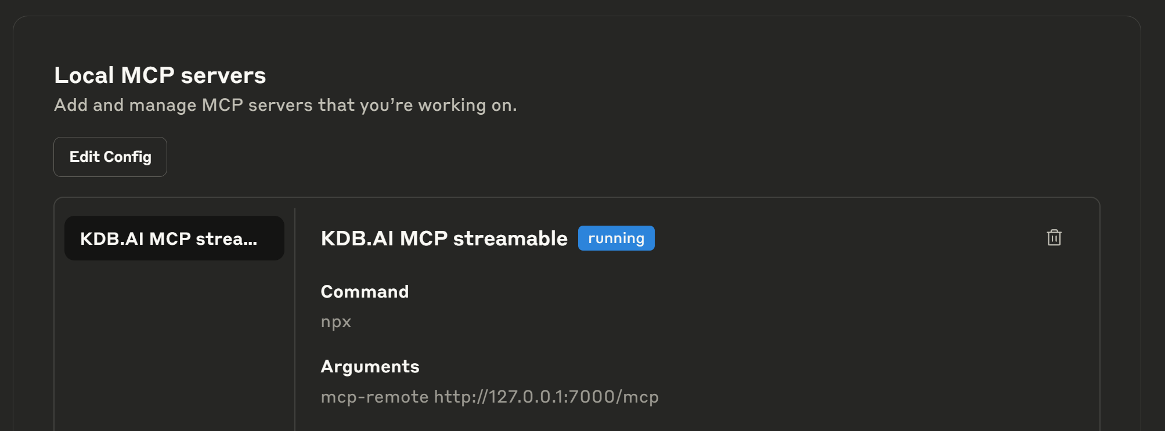Select KDB.AI MCP strea... in server list

click(x=174, y=238)
